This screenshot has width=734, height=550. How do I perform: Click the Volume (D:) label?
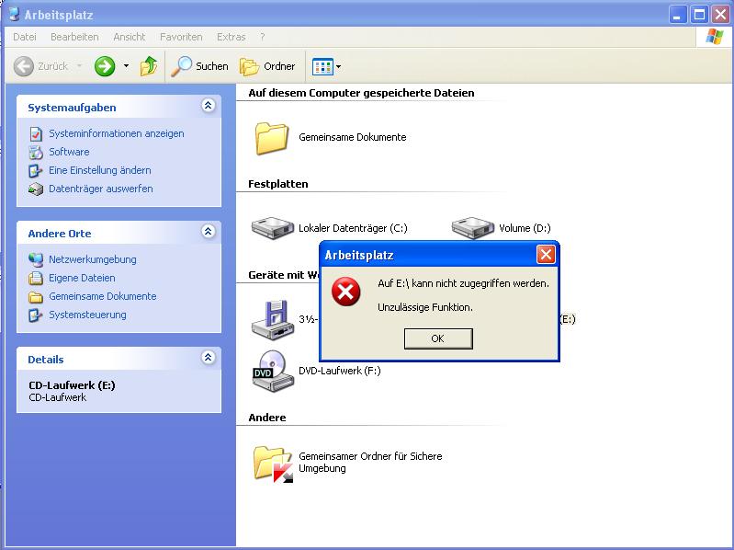(525, 228)
